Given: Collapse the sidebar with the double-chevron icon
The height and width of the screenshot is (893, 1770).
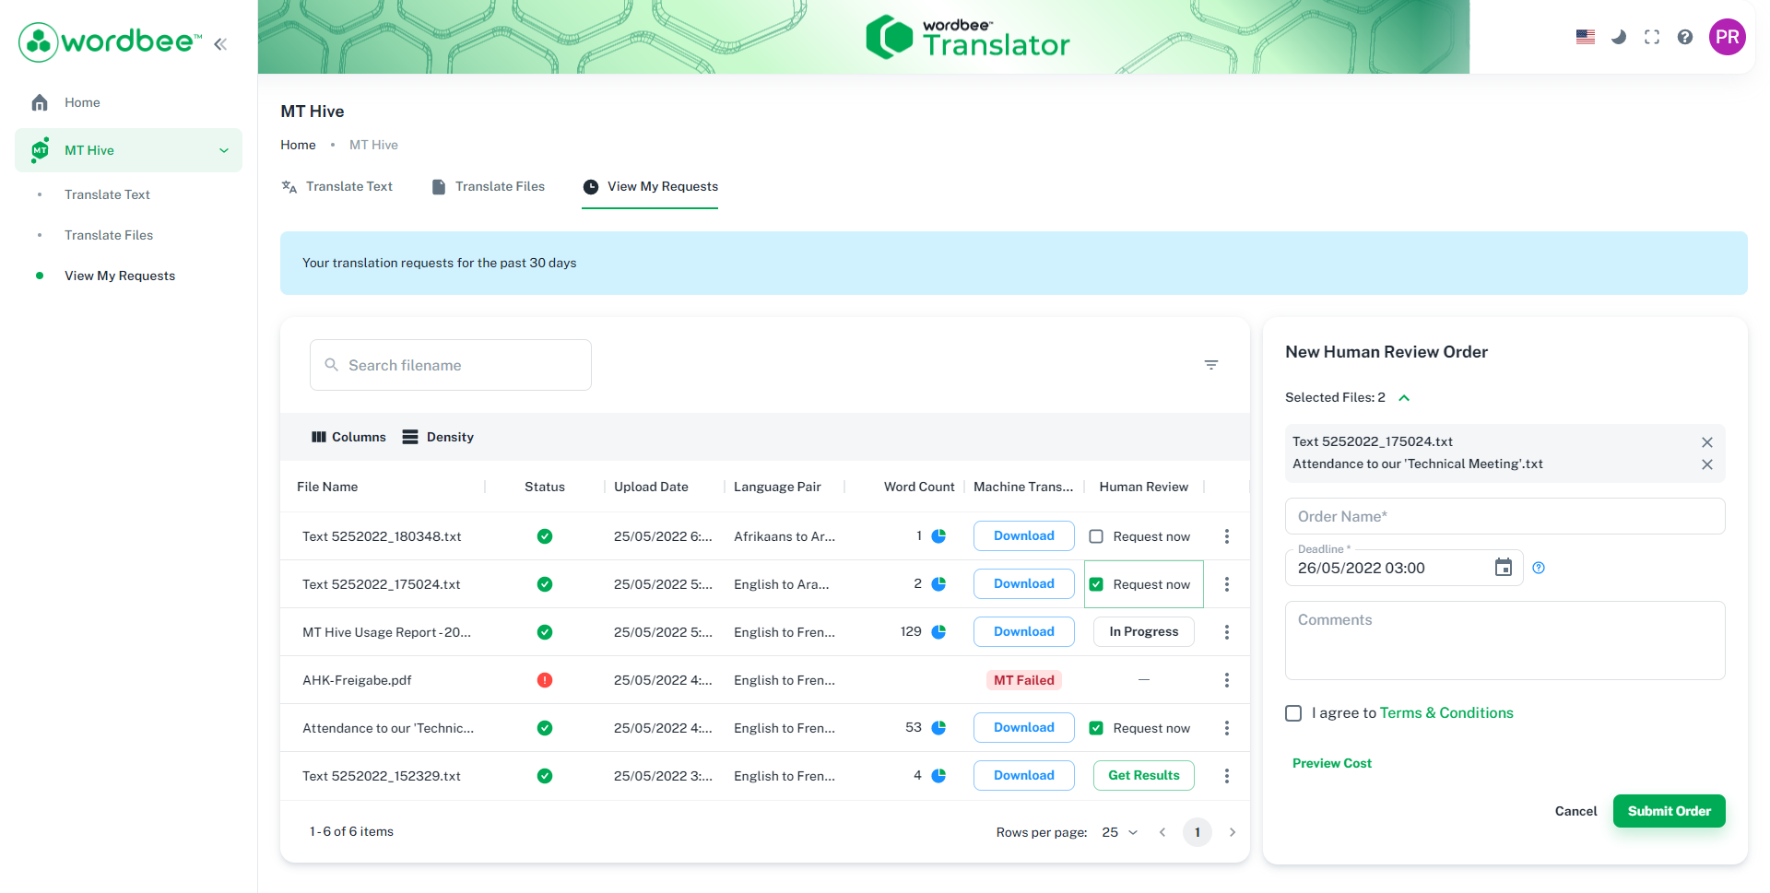Looking at the screenshot, I should (219, 42).
